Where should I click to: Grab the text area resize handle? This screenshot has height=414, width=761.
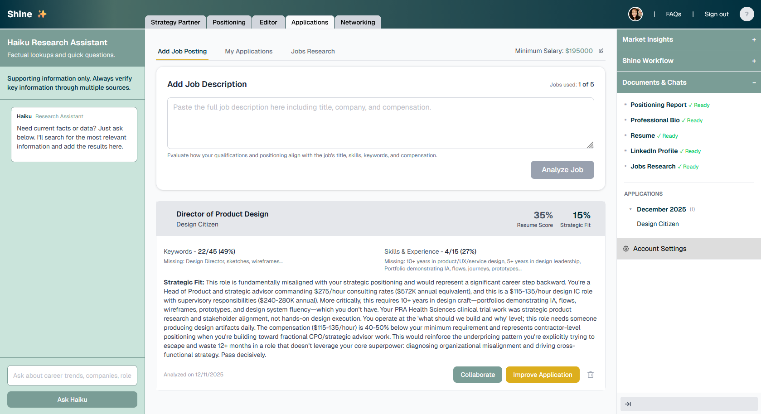[590, 145]
